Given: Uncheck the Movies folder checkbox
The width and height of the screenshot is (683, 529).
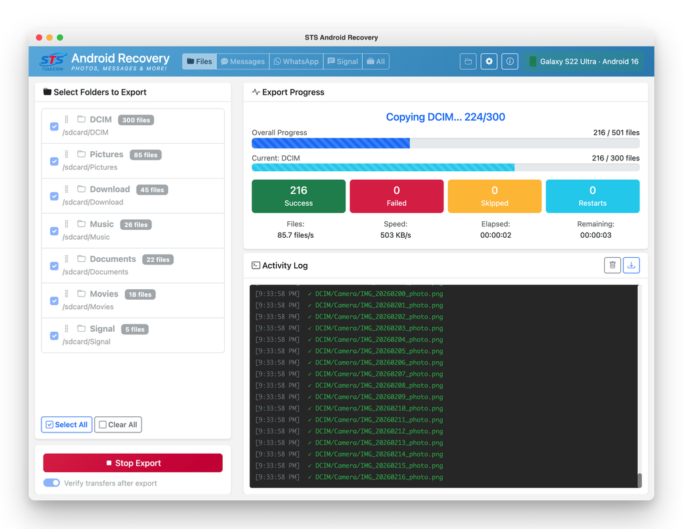Looking at the screenshot, I should (x=54, y=300).
